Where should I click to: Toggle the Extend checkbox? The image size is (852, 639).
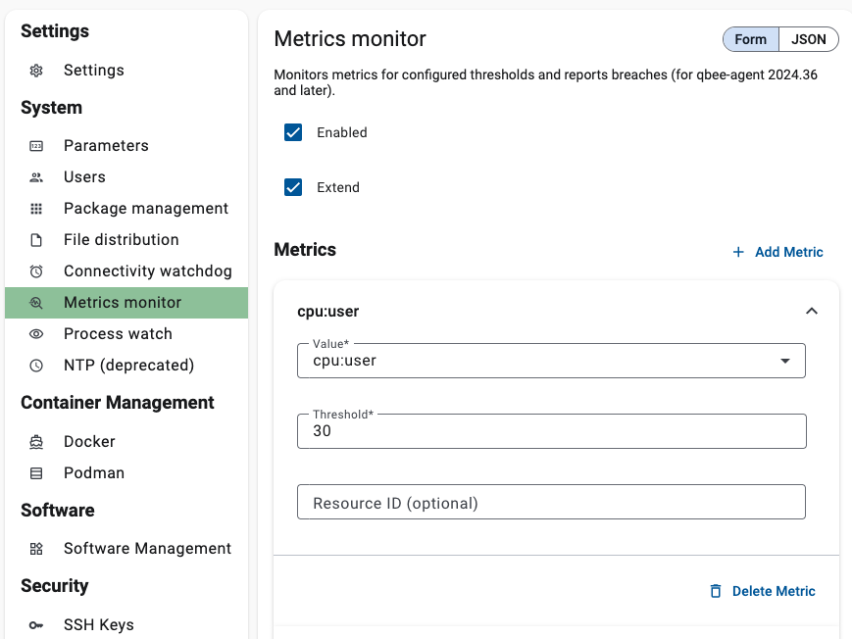(293, 187)
